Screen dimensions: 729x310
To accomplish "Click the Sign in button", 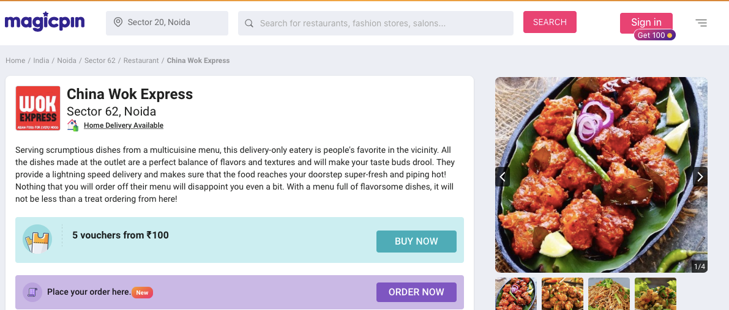I will coord(646,22).
